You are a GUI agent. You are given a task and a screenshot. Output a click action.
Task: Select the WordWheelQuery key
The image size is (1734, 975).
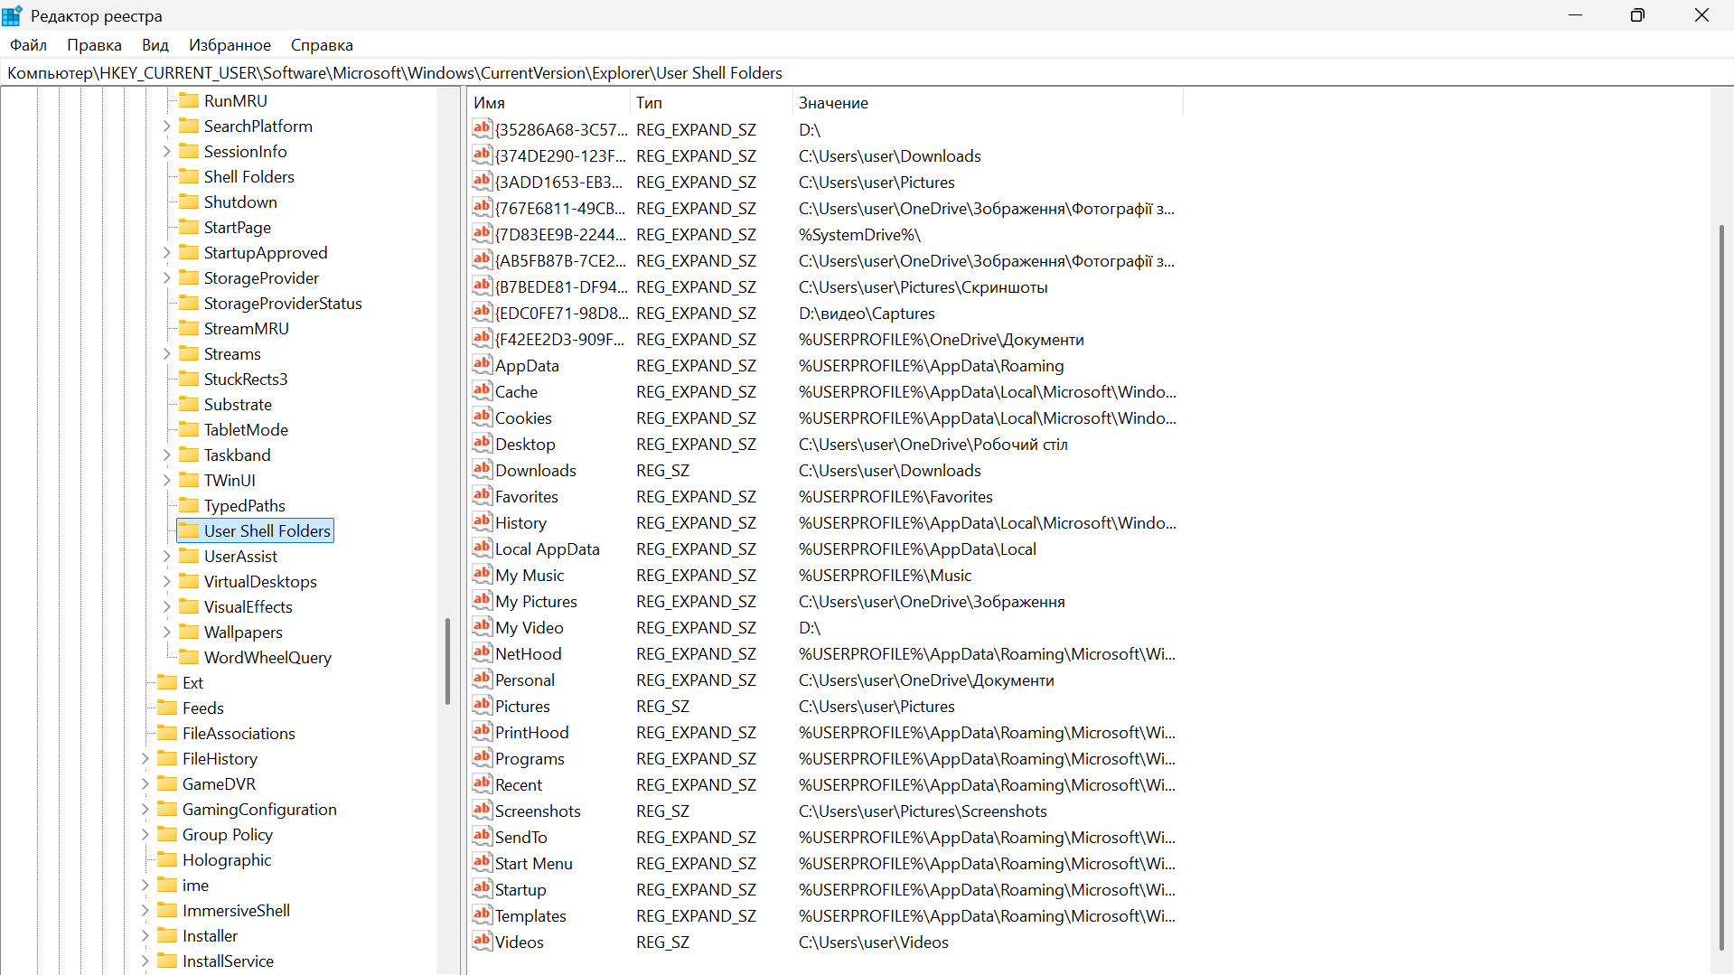267,657
